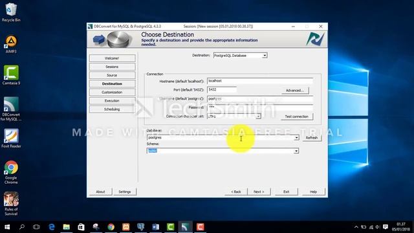414x233 pixels.
Task: Open the red Camtasia recorder taskbar icon
Action: pyautogui.click(x=200, y=227)
